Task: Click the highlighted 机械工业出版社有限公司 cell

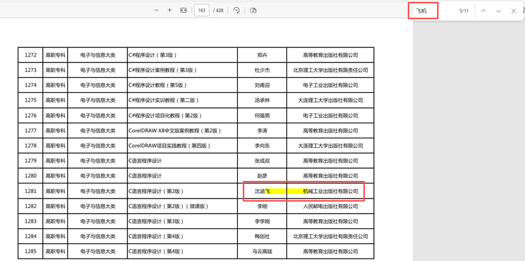Action: [330, 191]
